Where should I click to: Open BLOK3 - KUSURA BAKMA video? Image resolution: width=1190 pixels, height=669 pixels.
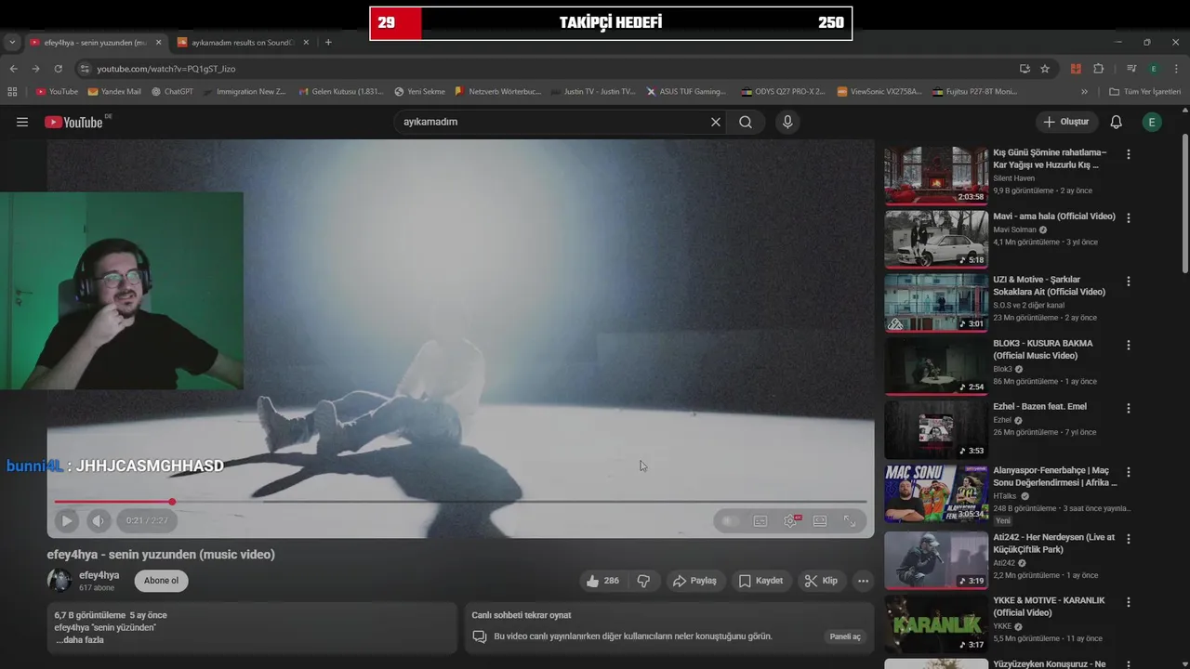[1043, 349]
